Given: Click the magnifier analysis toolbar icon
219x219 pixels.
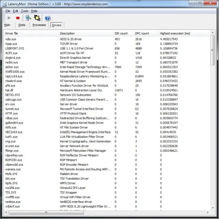Looking at the screenshot, I should (28, 18).
